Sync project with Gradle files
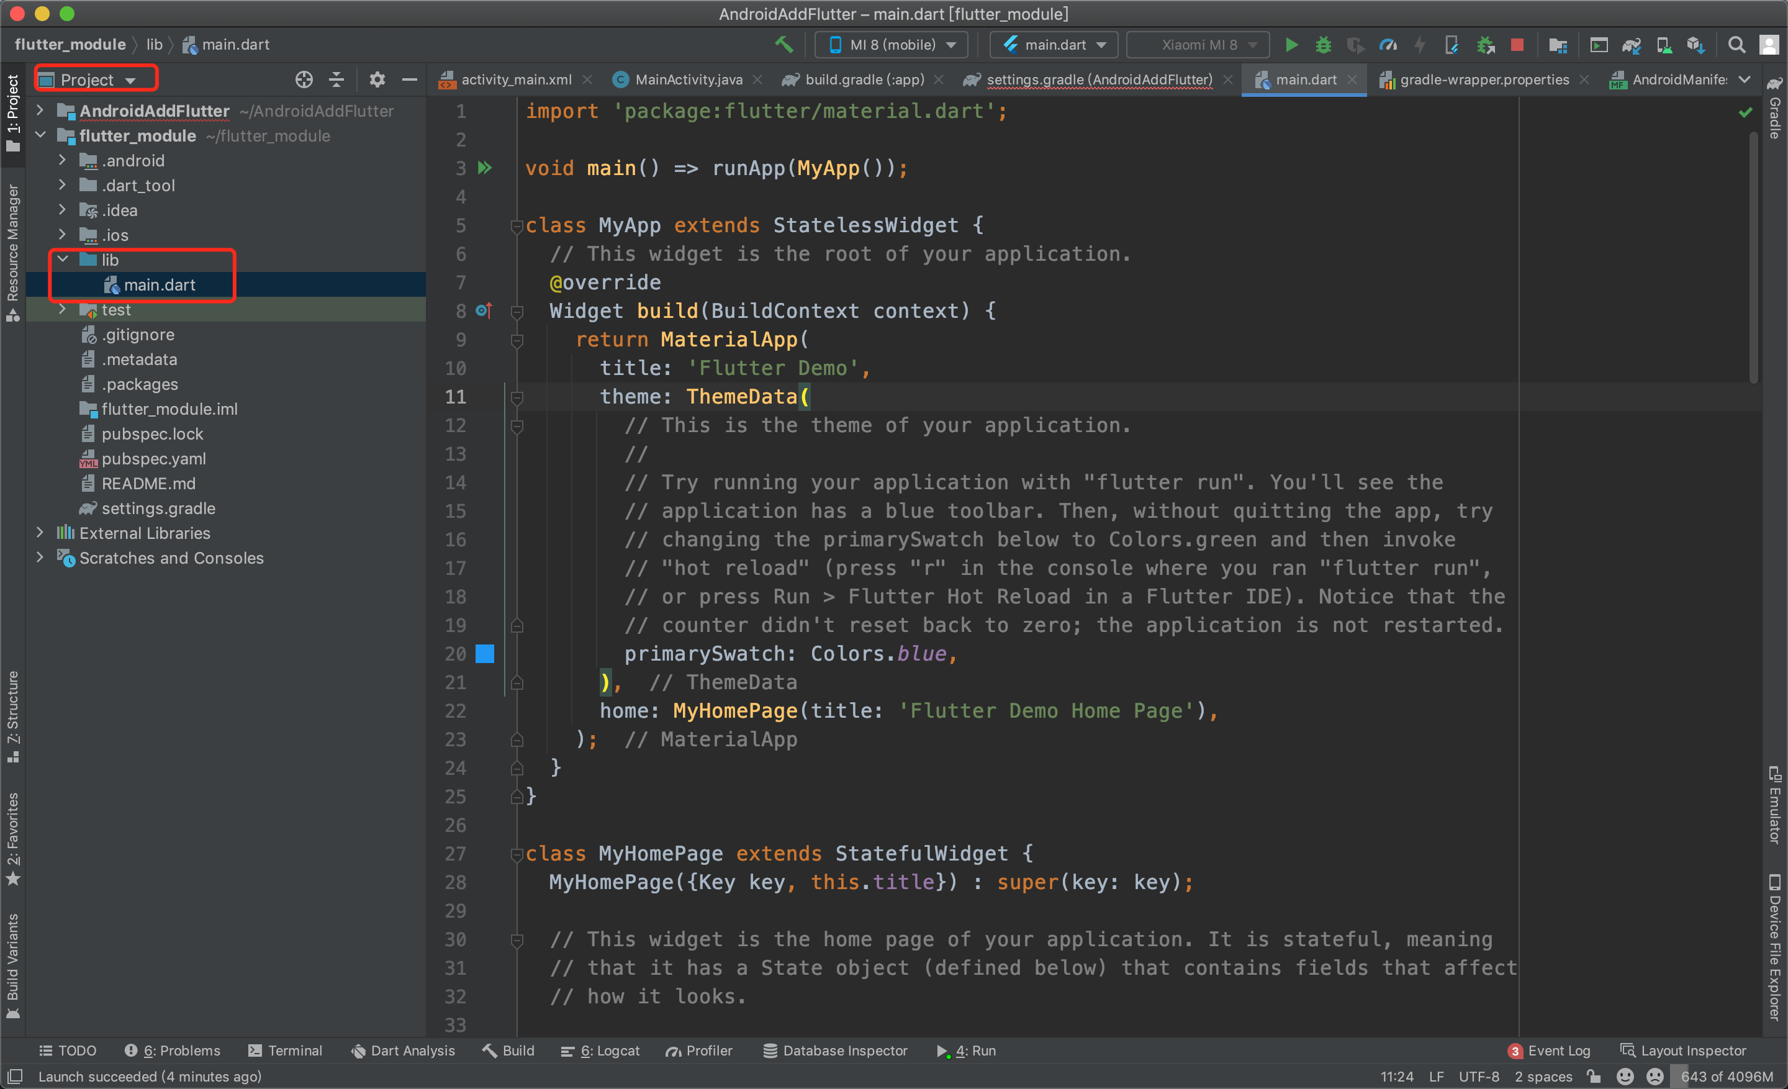This screenshot has height=1089, width=1788. (1632, 45)
